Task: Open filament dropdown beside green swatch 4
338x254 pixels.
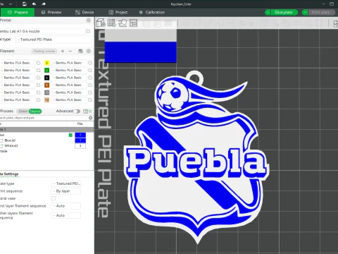Action: click(x=69, y=70)
